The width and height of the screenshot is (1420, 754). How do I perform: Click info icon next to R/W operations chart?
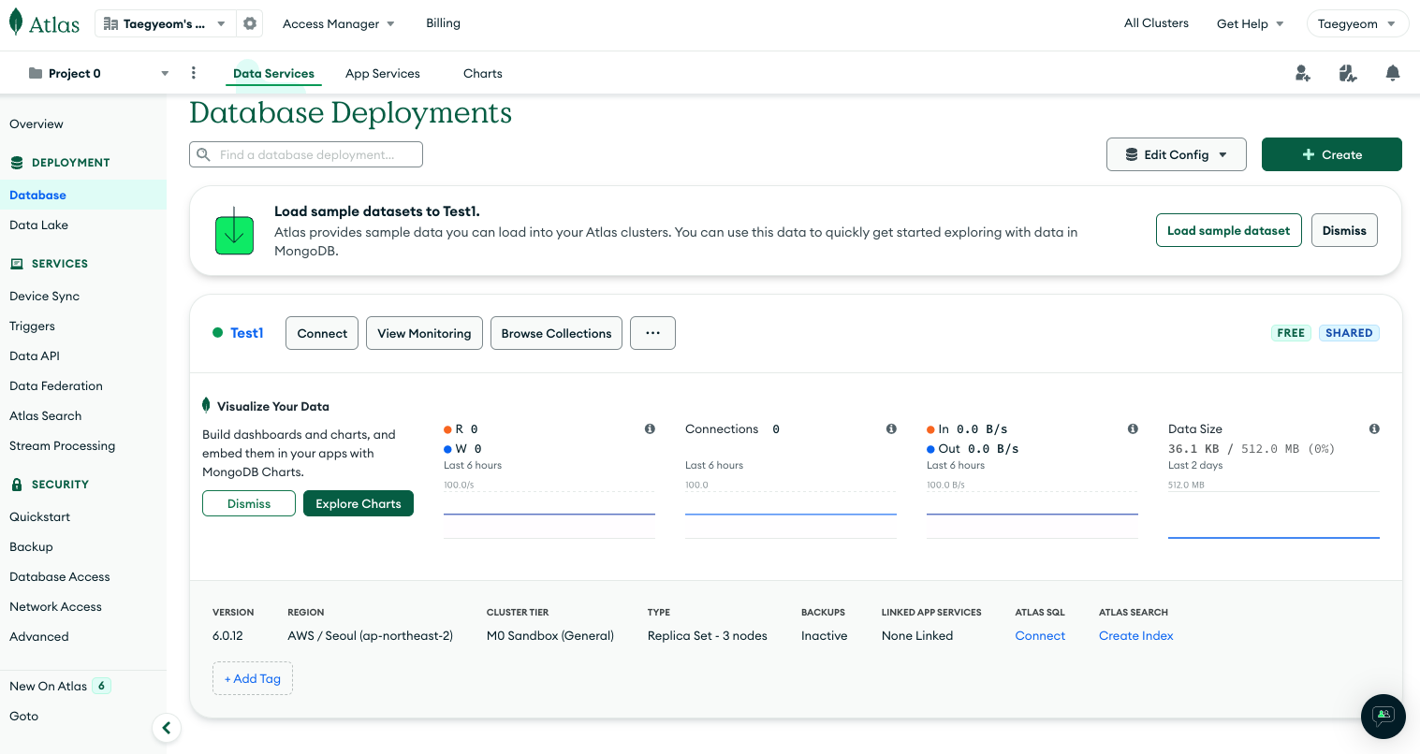[650, 428]
